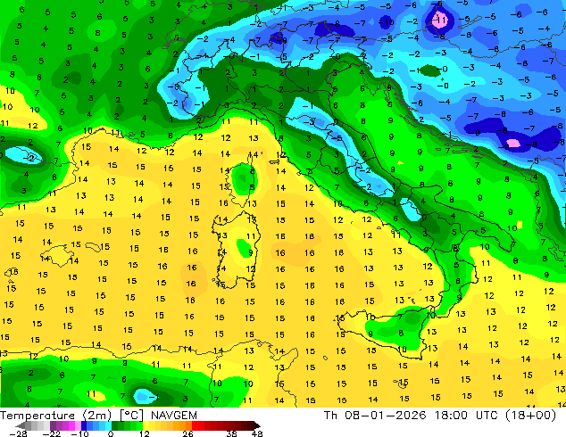Click the '48' legend scale label

click(x=257, y=433)
